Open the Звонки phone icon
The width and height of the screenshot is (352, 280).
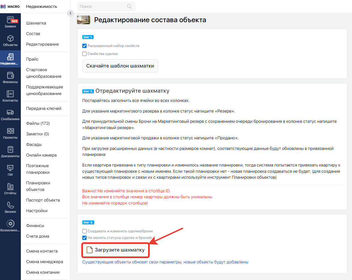click(x=10, y=206)
